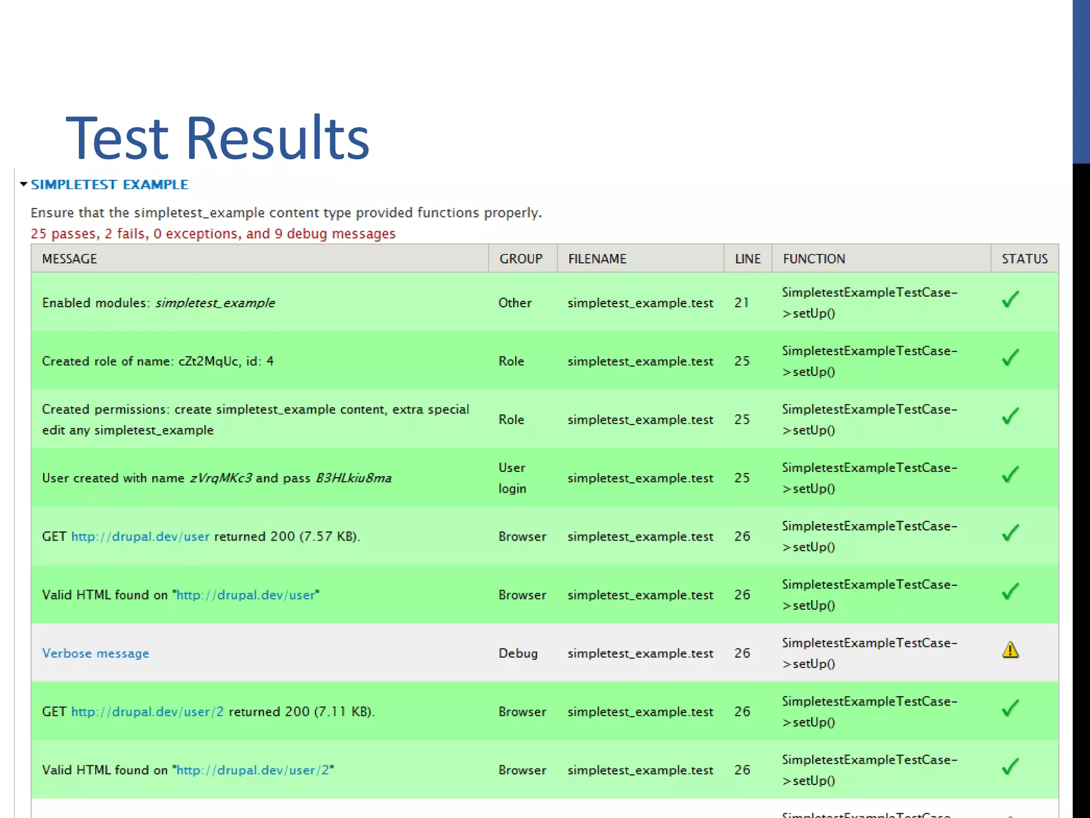Click checkmark for GET drupal.dev/user returned 200 row

1010,533
